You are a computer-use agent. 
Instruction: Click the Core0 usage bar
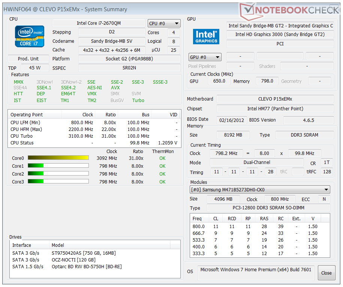58,158
